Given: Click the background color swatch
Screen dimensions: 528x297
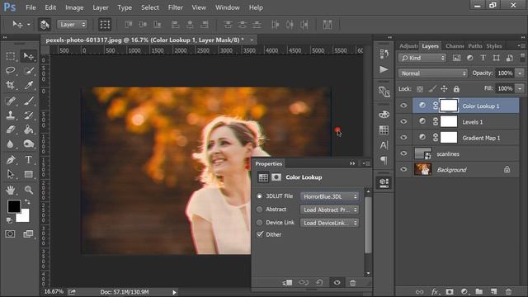Looking at the screenshot, I should point(24,217).
